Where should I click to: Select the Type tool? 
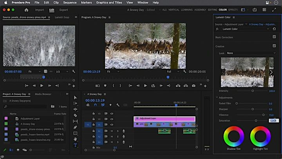coord(75,145)
